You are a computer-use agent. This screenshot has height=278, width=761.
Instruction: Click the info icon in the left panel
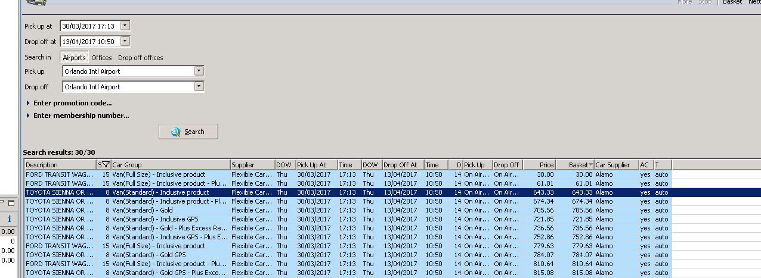(9, 219)
